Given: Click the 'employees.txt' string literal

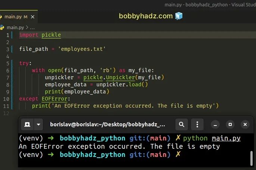Looking at the screenshot, I should point(81,49).
